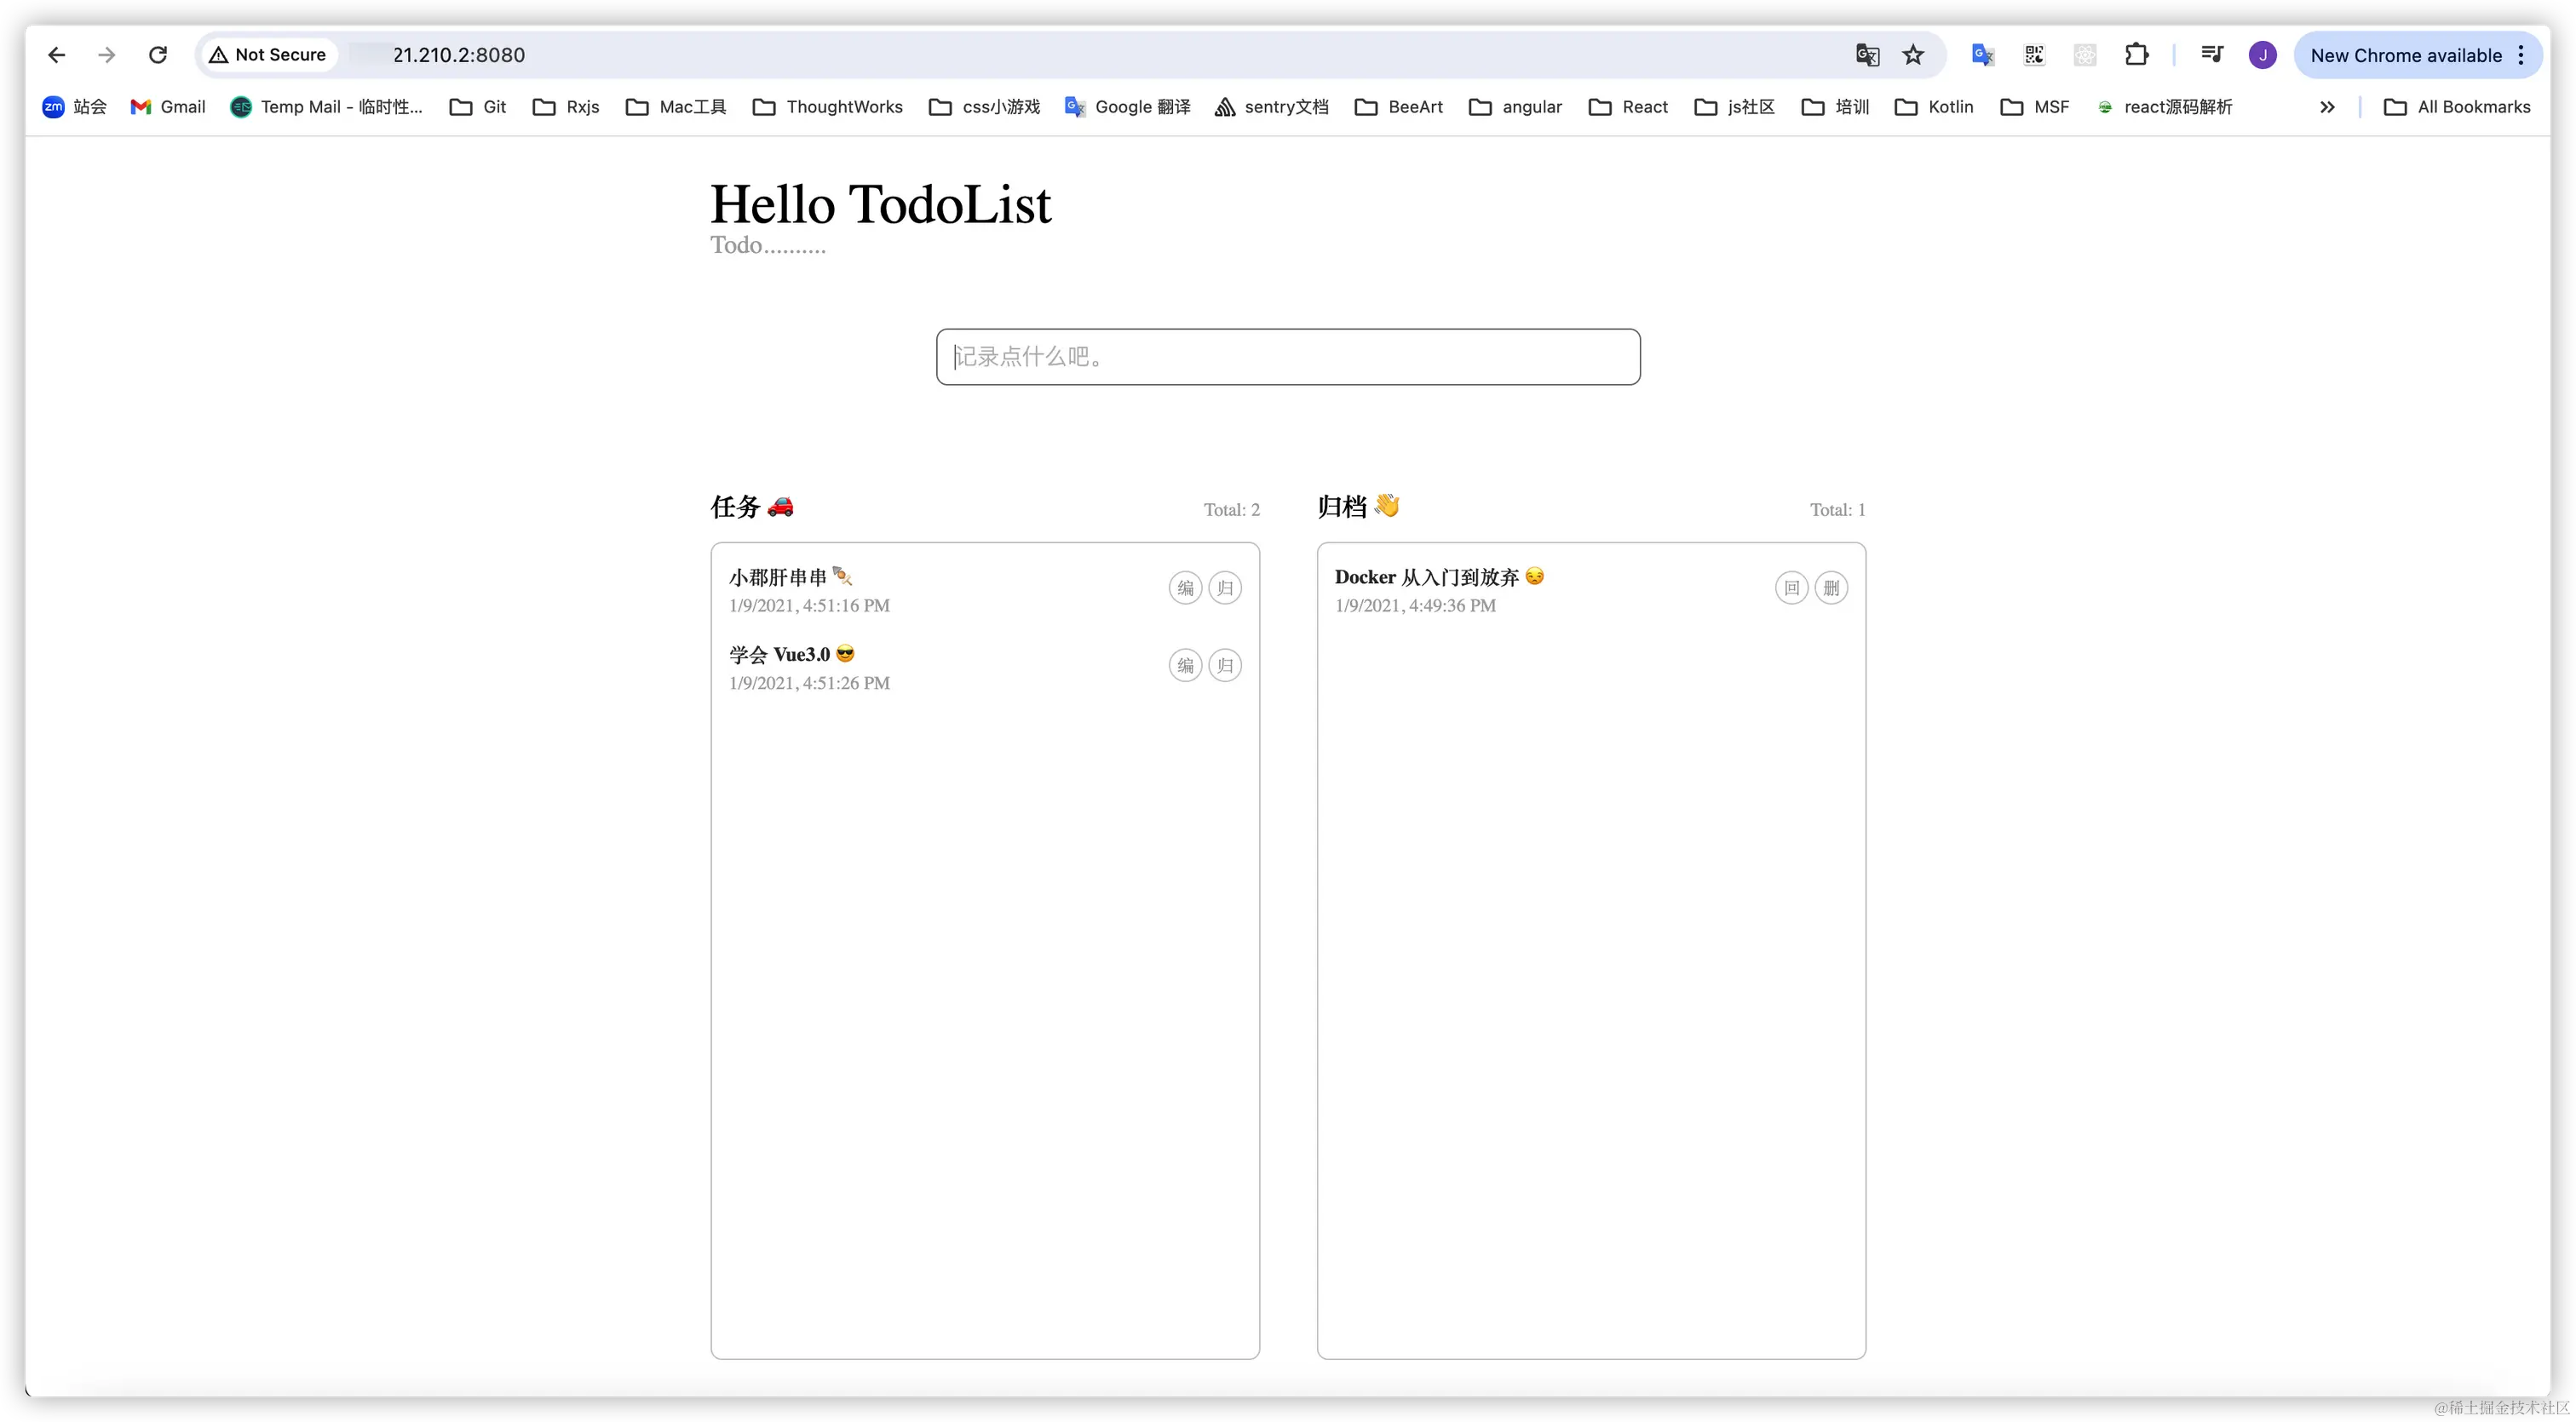The width and height of the screenshot is (2576, 1422).
Task: Click edit icon for 学会 Vue3.0 task
Action: [x=1185, y=666]
